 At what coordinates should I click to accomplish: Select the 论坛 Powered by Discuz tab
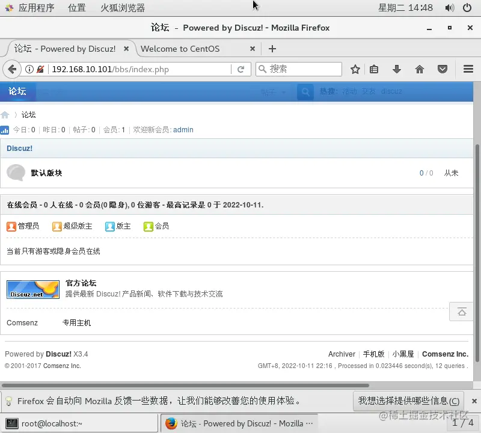point(65,49)
